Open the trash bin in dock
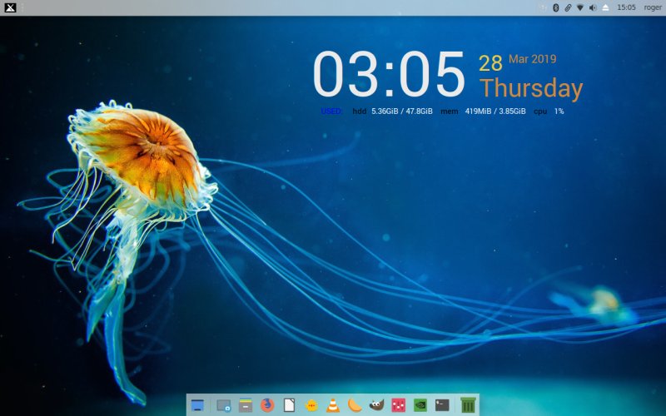 tap(468, 405)
